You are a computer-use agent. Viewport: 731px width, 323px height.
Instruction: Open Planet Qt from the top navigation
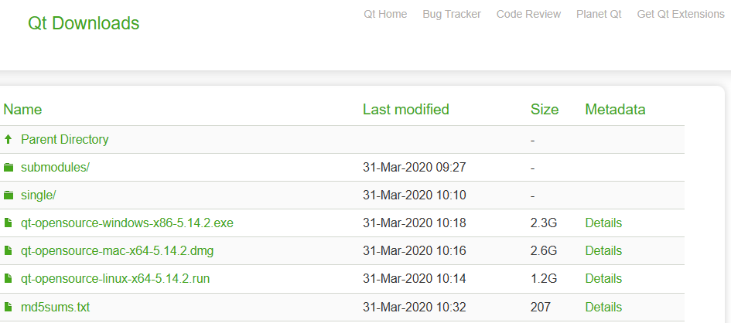point(599,14)
